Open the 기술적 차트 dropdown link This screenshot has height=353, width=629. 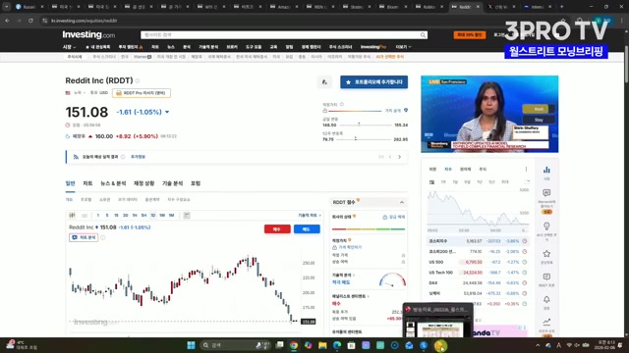click(310, 216)
